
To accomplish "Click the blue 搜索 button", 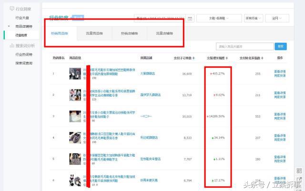I will 281,47.
